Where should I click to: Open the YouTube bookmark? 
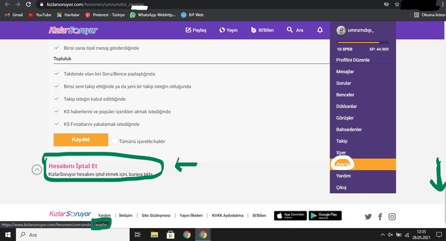[x=39, y=15]
